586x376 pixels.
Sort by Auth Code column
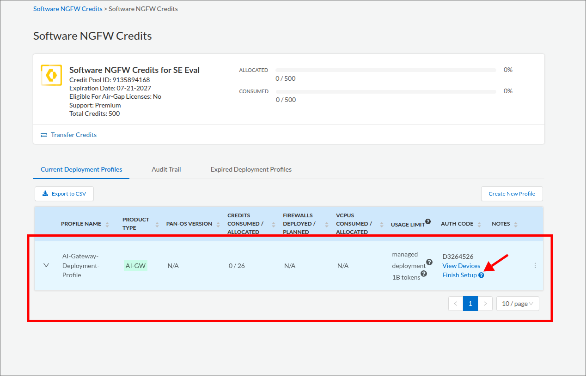[x=479, y=225]
